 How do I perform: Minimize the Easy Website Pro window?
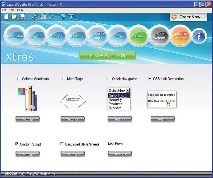pyautogui.click(x=197, y=4)
